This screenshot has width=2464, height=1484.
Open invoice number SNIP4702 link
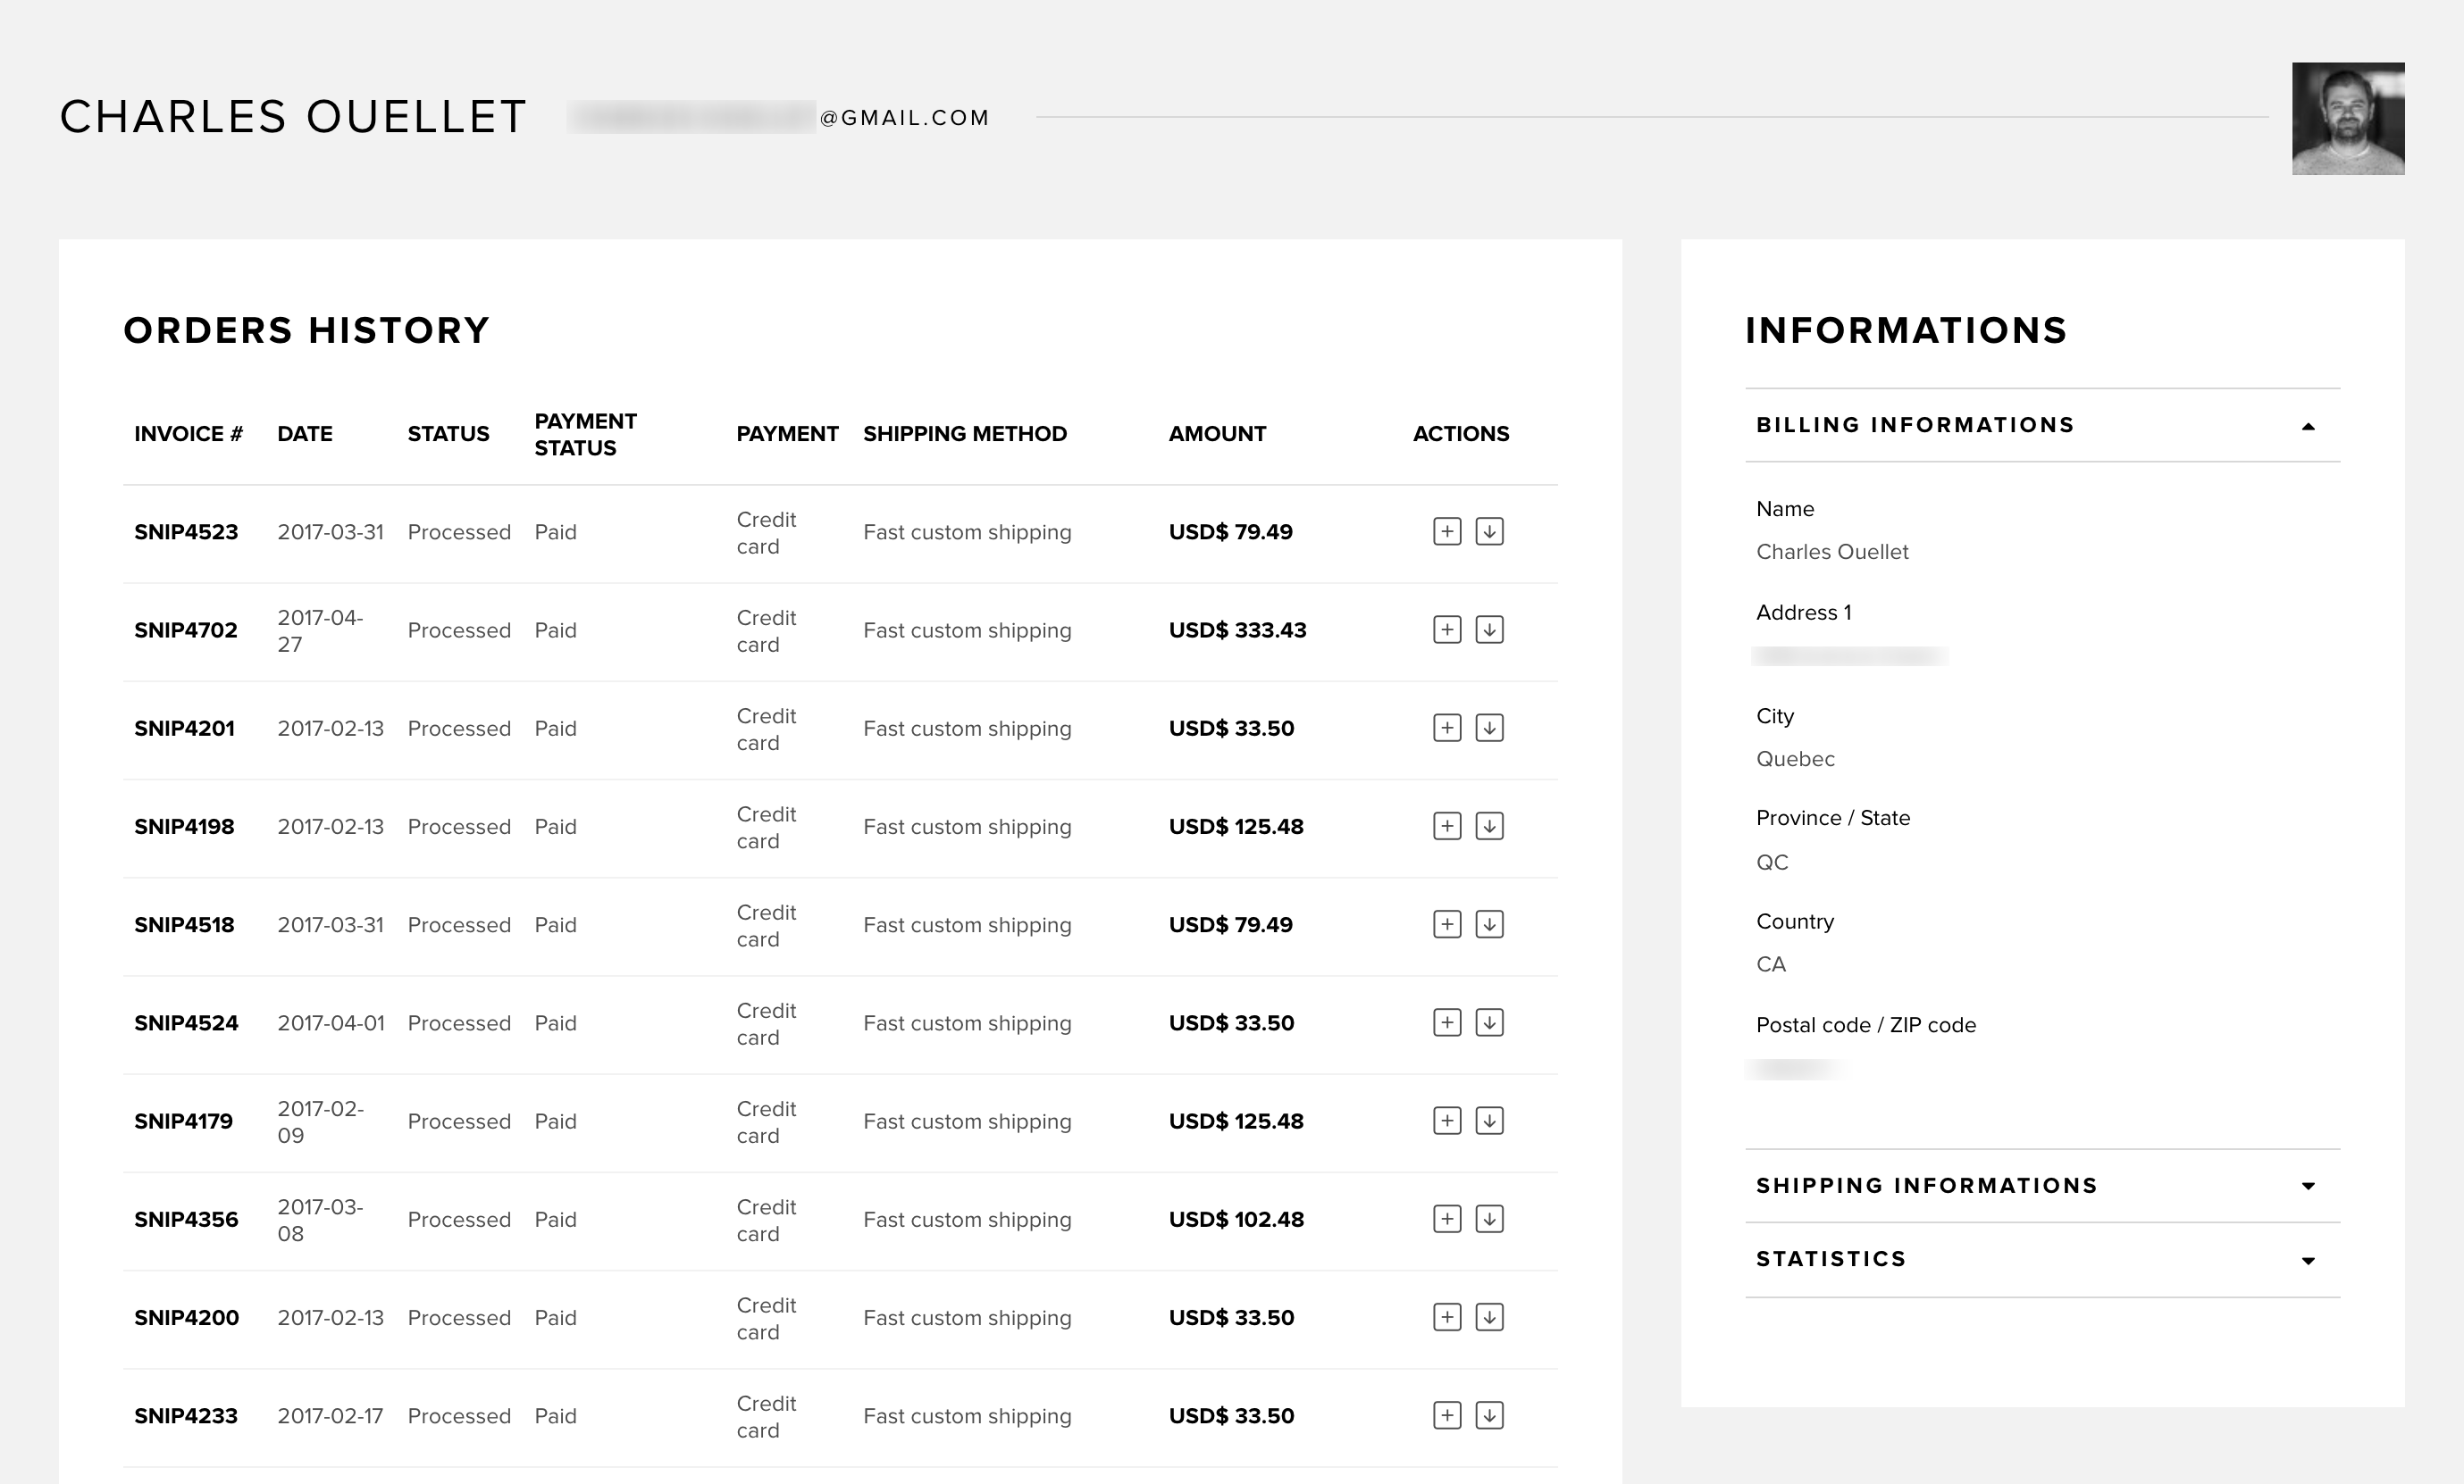(186, 630)
